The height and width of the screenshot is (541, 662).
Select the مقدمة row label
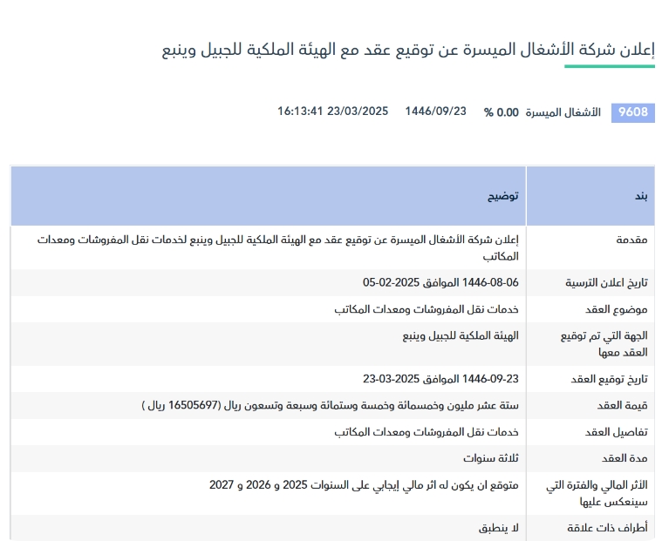pyautogui.click(x=630, y=240)
